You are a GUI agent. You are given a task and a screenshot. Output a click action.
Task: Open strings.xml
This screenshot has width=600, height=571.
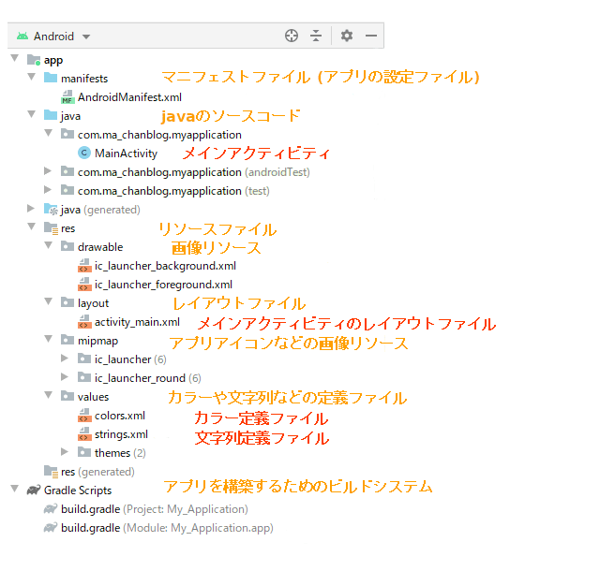[121, 434]
